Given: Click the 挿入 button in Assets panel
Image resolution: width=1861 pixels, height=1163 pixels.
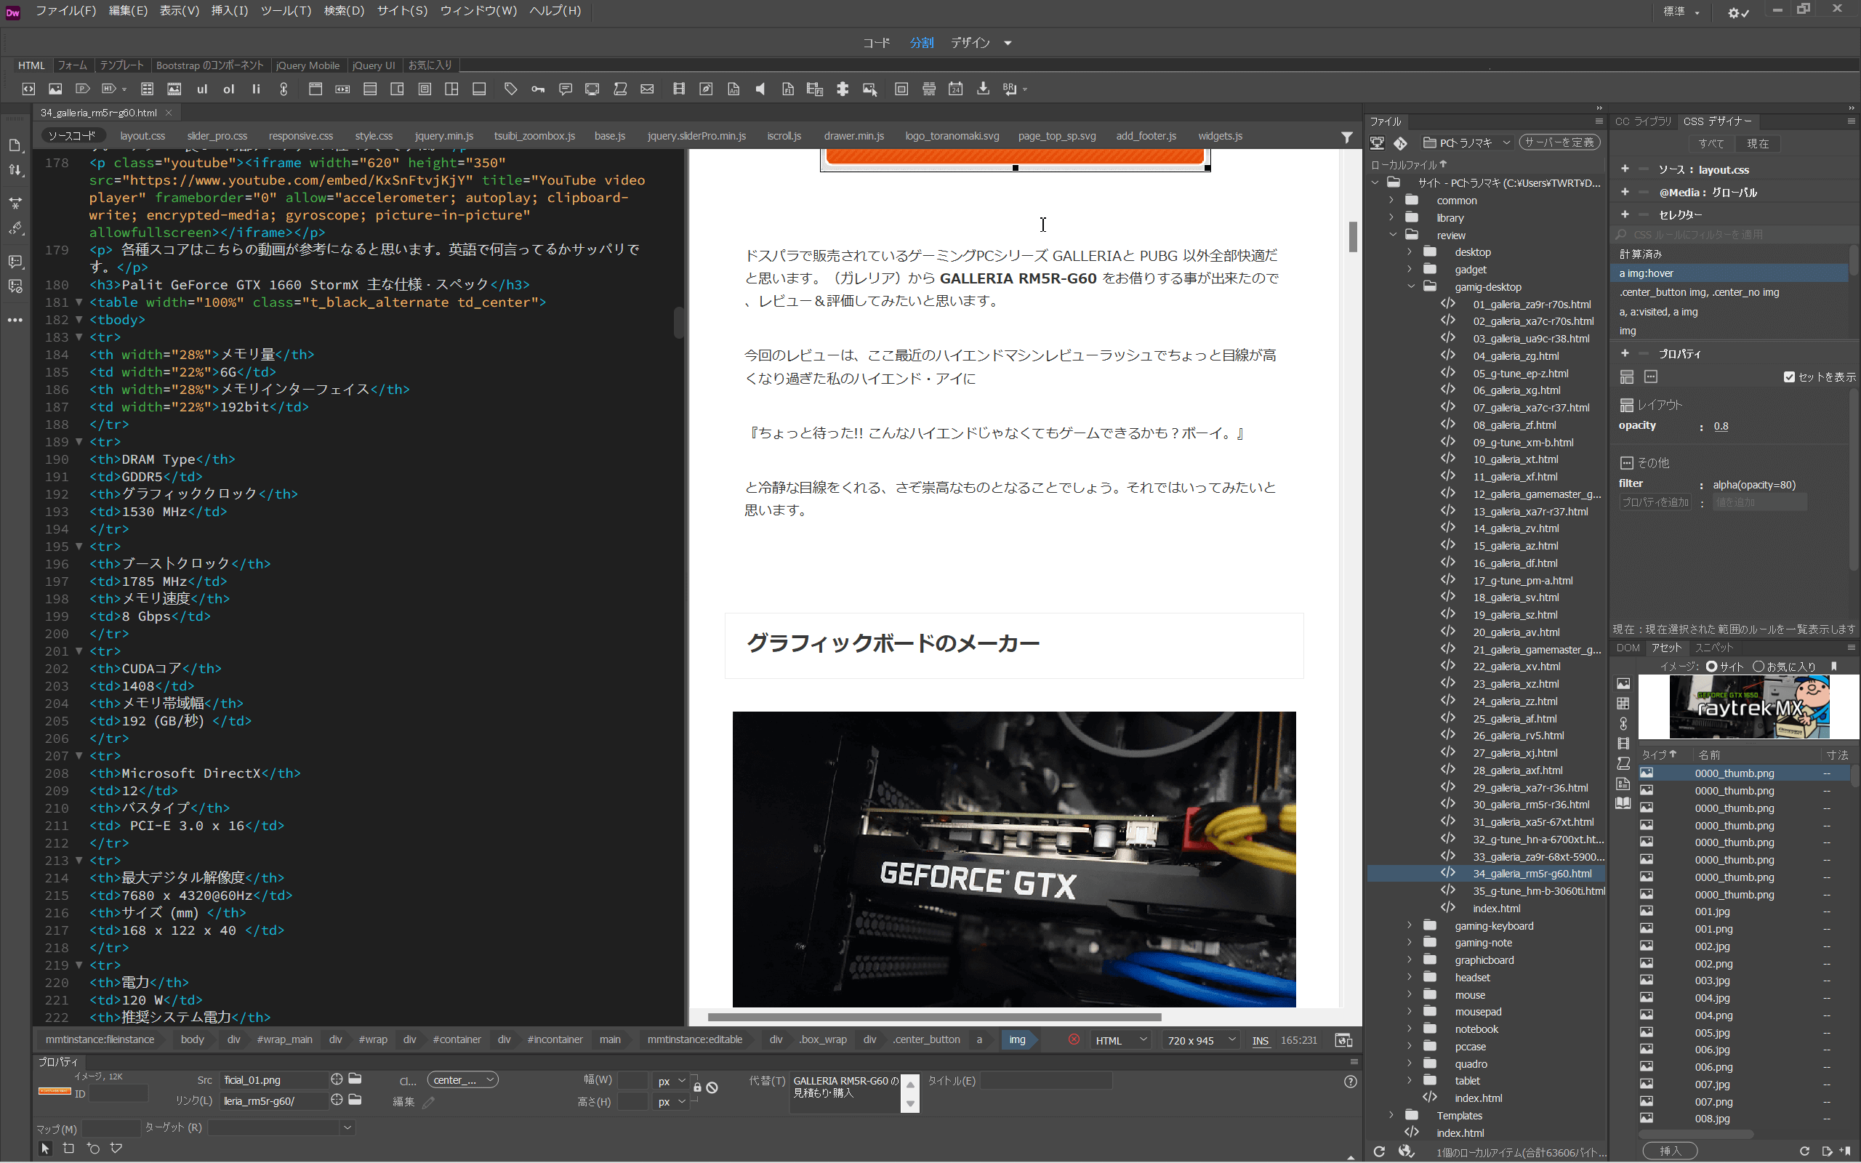Looking at the screenshot, I should 1670,1151.
